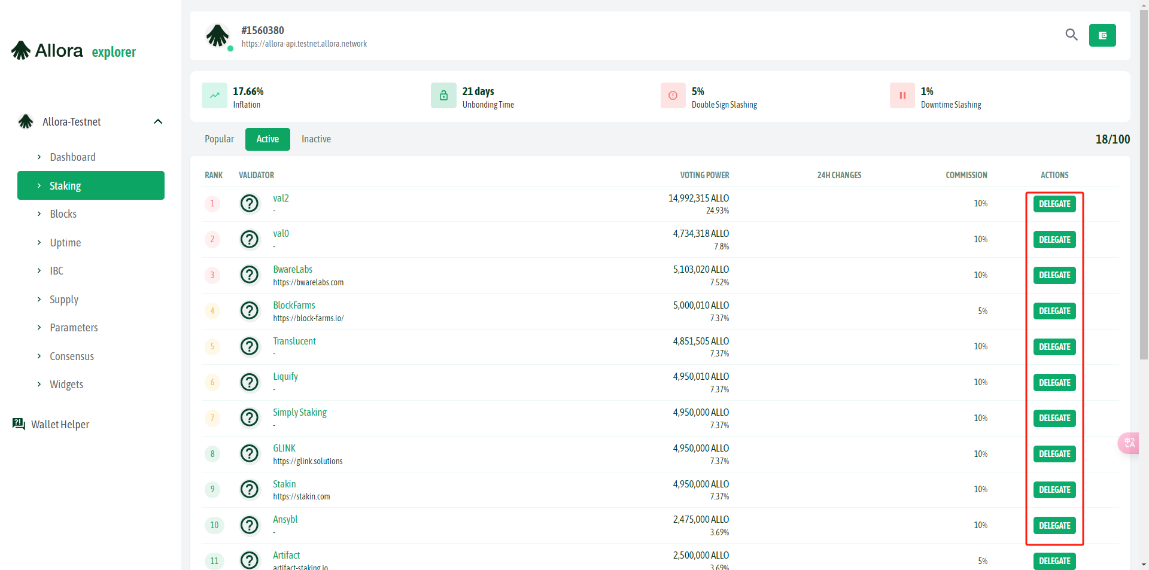The image size is (1149, 570).
Task: Click GLINK validator avatar icon
Action: pos(250,453)
